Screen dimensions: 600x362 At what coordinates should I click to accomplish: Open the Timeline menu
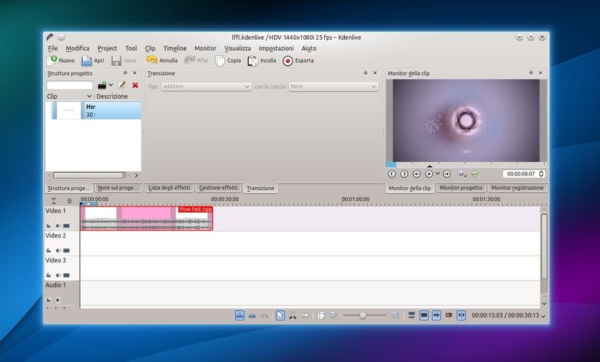[175, 48]
